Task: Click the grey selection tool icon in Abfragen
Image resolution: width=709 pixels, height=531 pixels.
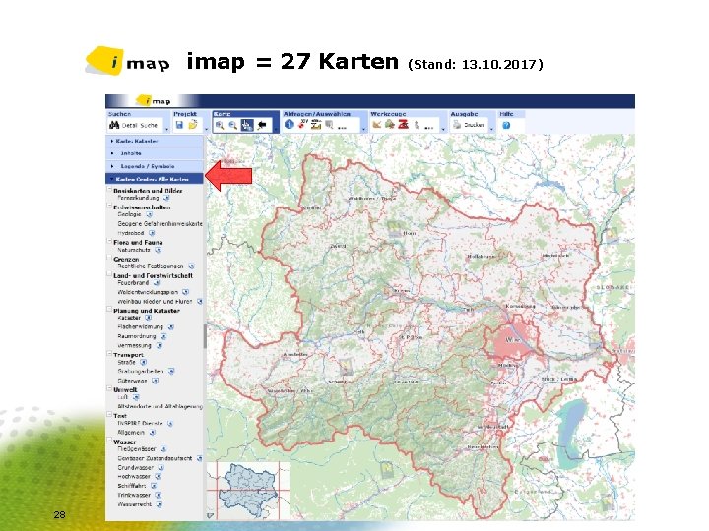Action: pyautogui.click(x=329, y=124)
